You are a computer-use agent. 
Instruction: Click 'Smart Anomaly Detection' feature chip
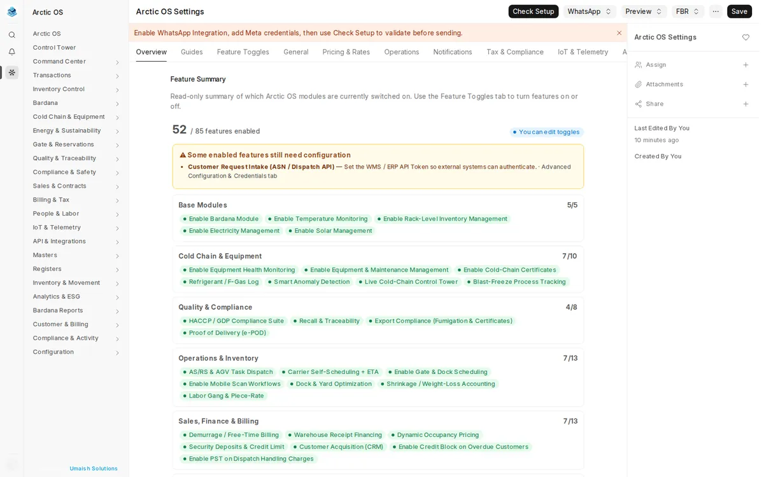309,282
